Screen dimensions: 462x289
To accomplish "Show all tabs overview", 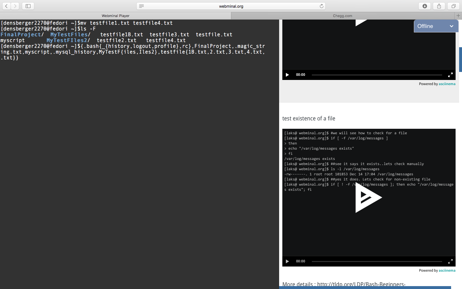I will click(453, 6).
